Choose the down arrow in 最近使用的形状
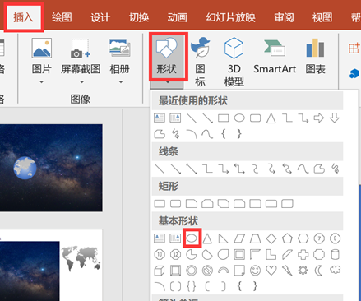Screen dimensions: 361x301 pyautogui.click(x=335, y=118)
